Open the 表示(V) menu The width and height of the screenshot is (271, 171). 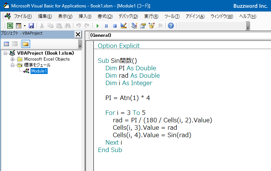coord(65,16)
